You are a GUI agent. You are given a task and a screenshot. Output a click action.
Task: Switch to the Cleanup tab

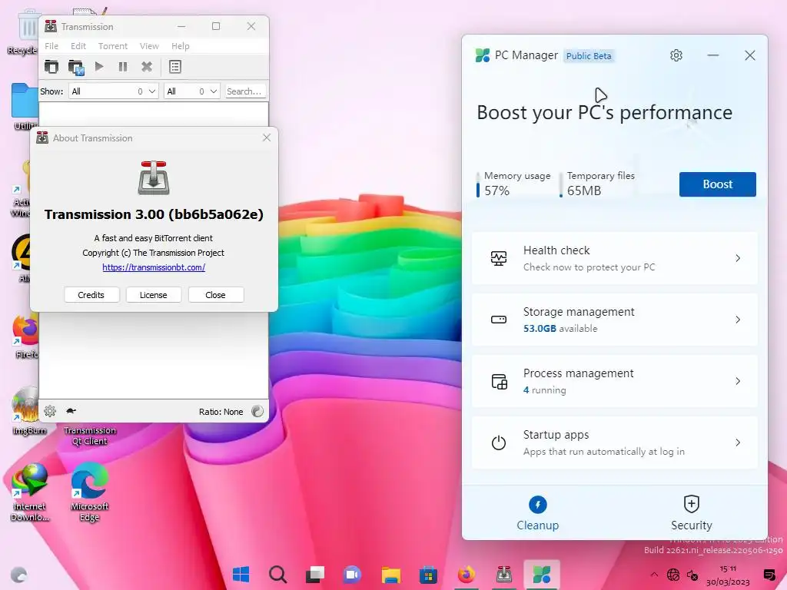click(537, 512)
